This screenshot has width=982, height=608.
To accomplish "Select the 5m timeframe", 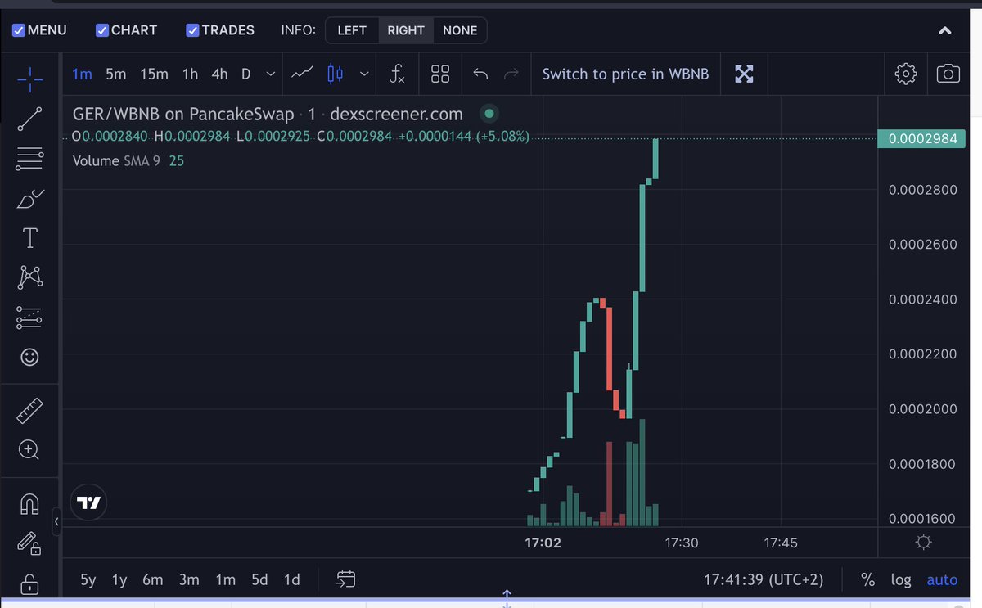I will coord(116,74).
